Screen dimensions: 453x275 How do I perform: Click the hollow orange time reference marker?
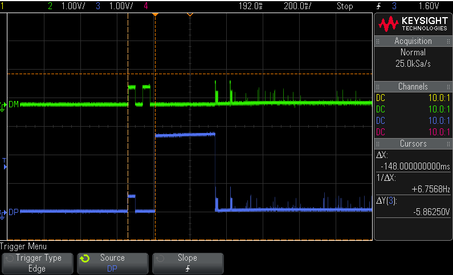(190, 14)
